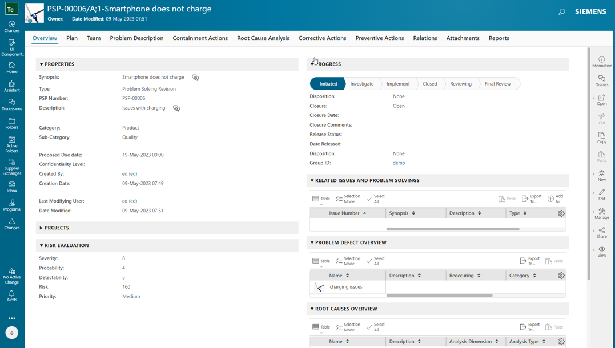Open the Alerts panel

[x=11, y=294]
